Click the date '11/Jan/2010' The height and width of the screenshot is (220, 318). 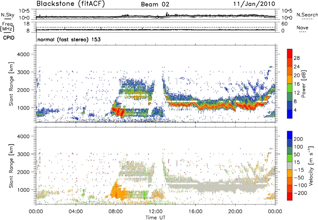254,4
